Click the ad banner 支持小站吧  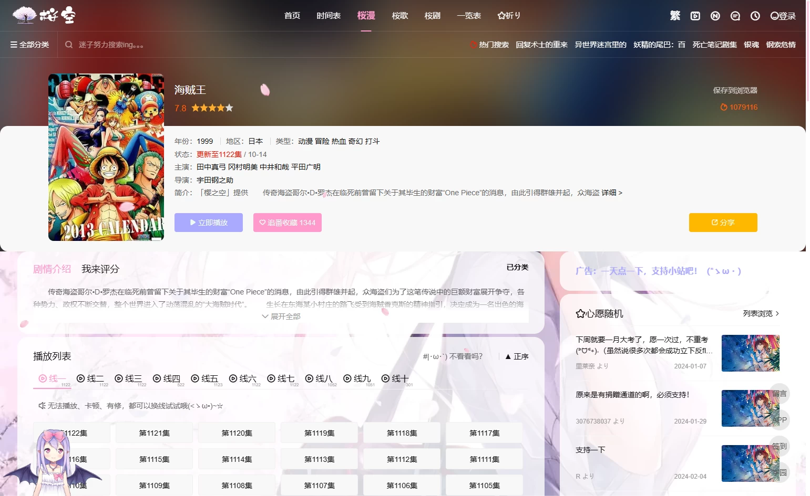[x=659, y=271]
